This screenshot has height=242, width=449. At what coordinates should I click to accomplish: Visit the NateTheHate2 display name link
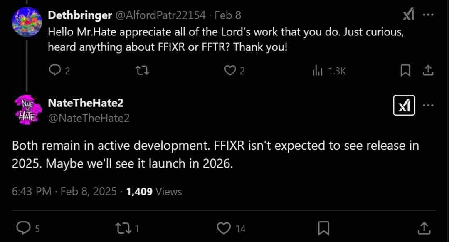pos(86,103)
